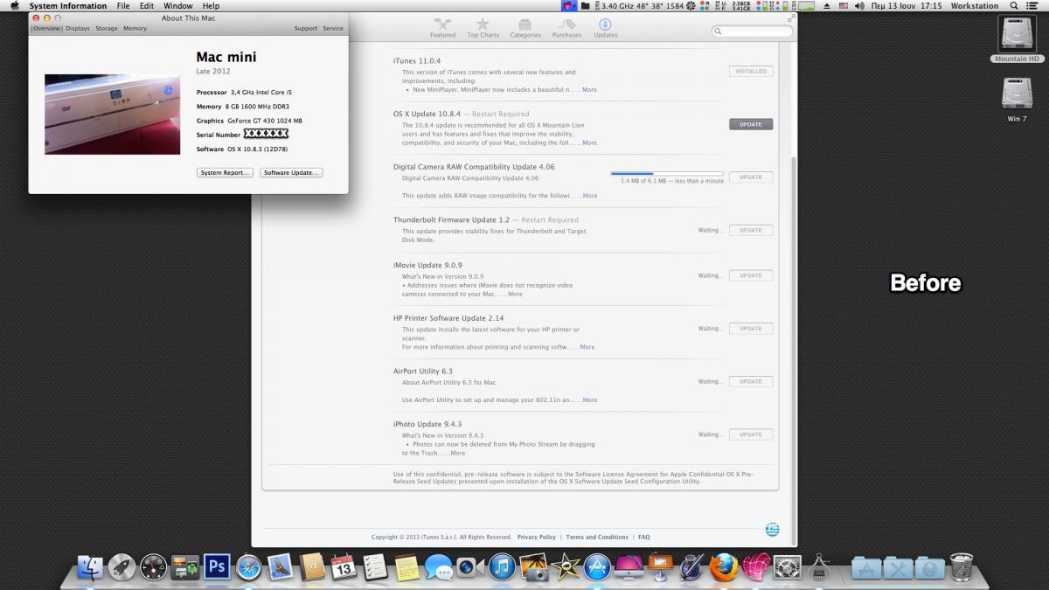The height and width of the screenshot is (590, 1049).
Task: Launch iMovie star icon in Dock
Action: click(x=565, y=567)
